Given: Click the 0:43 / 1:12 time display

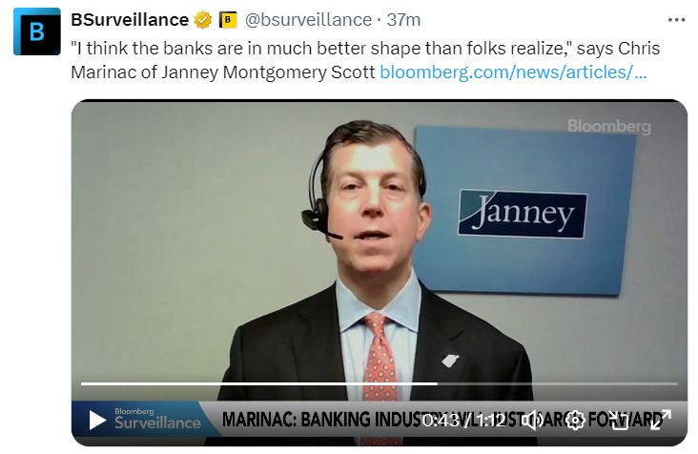Looking at the screenshot, I should (464, 420).
